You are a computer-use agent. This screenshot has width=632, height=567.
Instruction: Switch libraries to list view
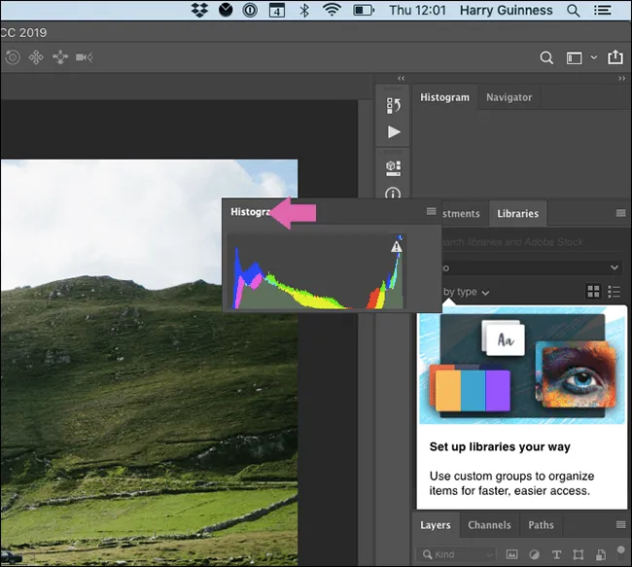[x=614, y=292]
